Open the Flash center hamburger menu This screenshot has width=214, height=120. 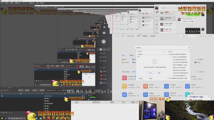point(204,36)
